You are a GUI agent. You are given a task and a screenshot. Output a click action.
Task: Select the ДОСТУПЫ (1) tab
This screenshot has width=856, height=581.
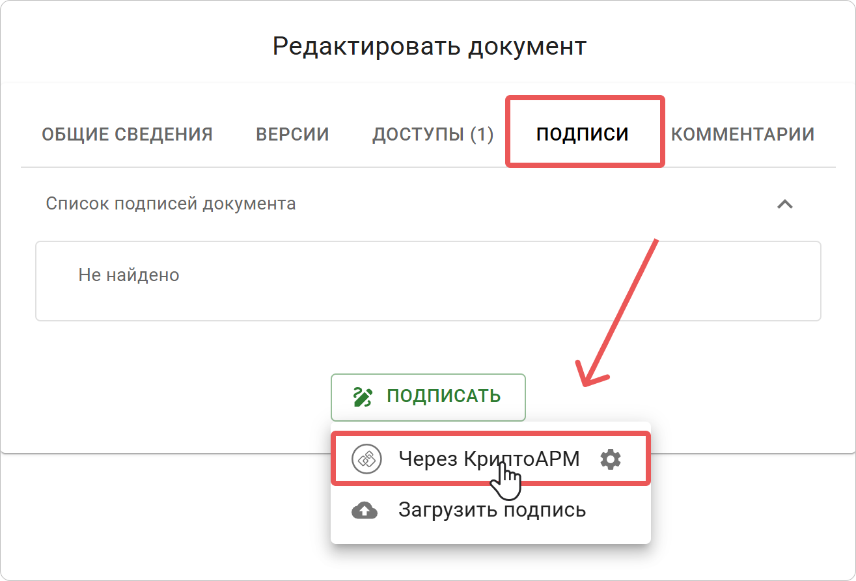click(433, 134)
